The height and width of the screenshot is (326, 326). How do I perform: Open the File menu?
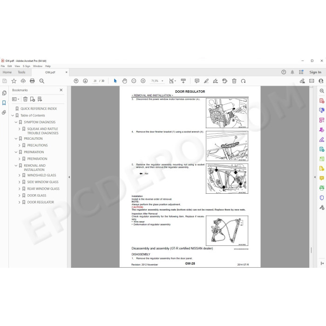click(x=3, y=66)
